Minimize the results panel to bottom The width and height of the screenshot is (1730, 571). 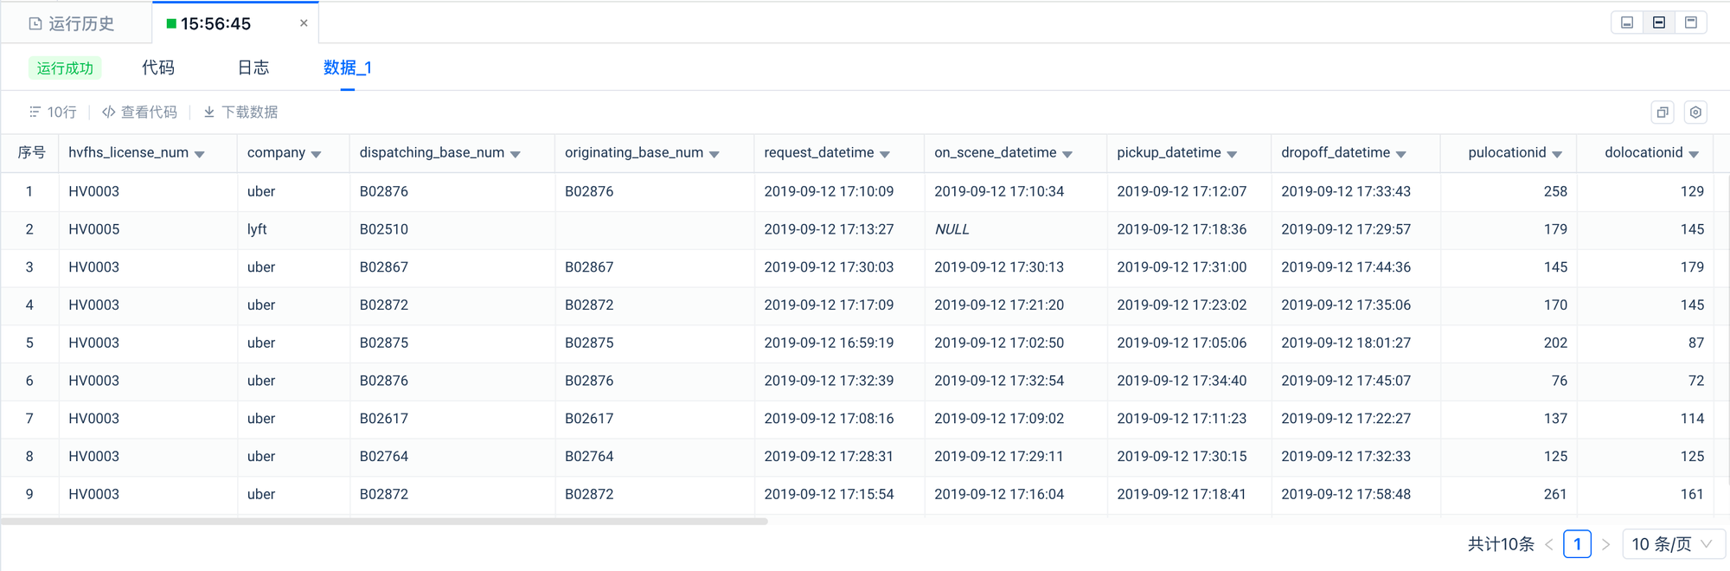tap(1626, 22)
